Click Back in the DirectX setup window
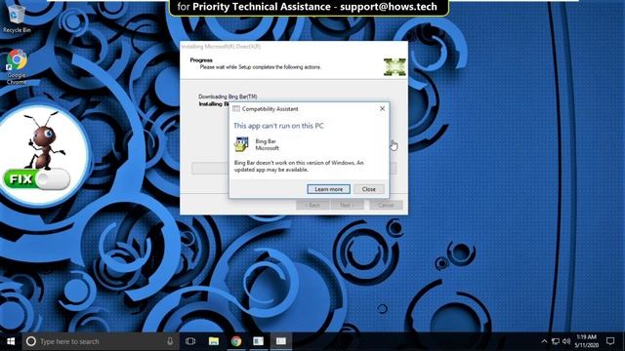Screen dimensions: 625x351 point(312,205)
